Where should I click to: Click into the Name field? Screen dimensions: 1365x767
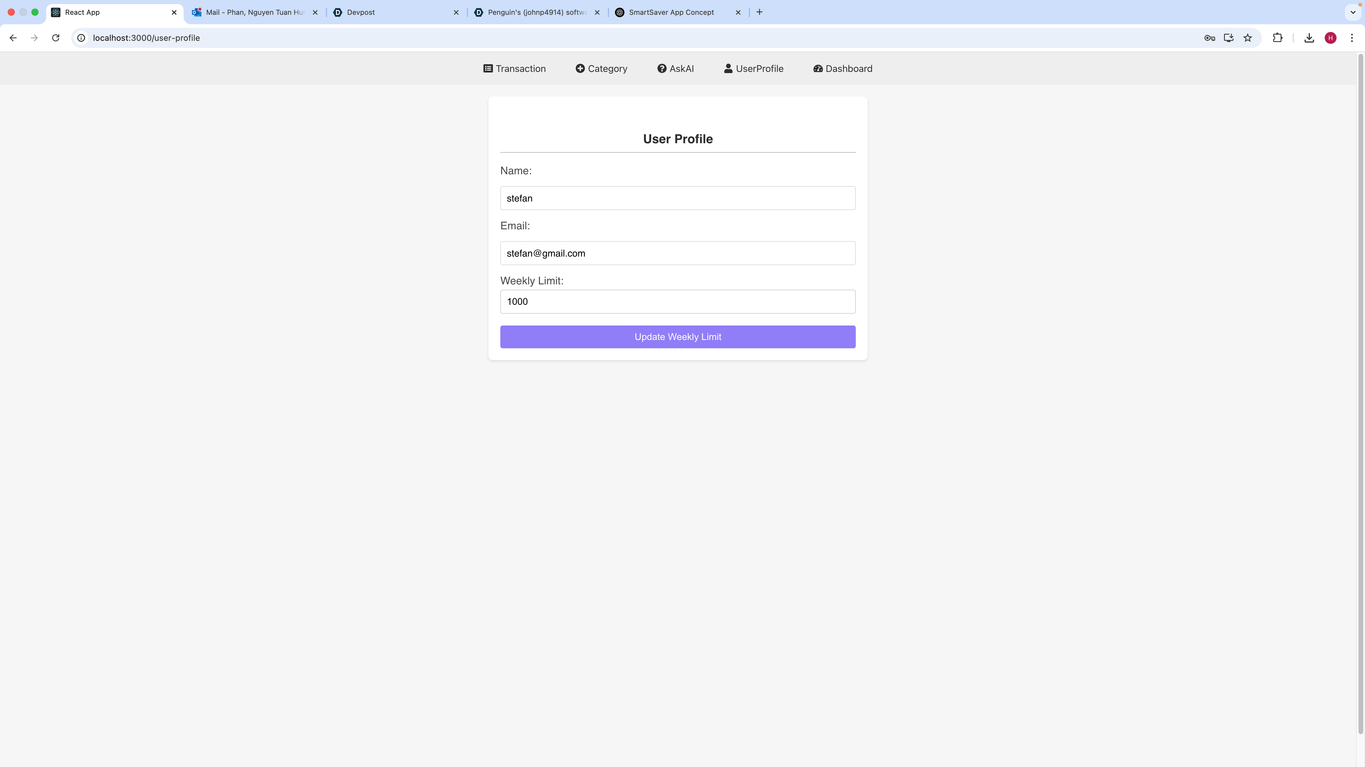click(678, 198)
